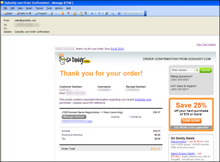Go to next item blue arrow
This screenshot has height=162, width=220.
click(x=99, y=13)
